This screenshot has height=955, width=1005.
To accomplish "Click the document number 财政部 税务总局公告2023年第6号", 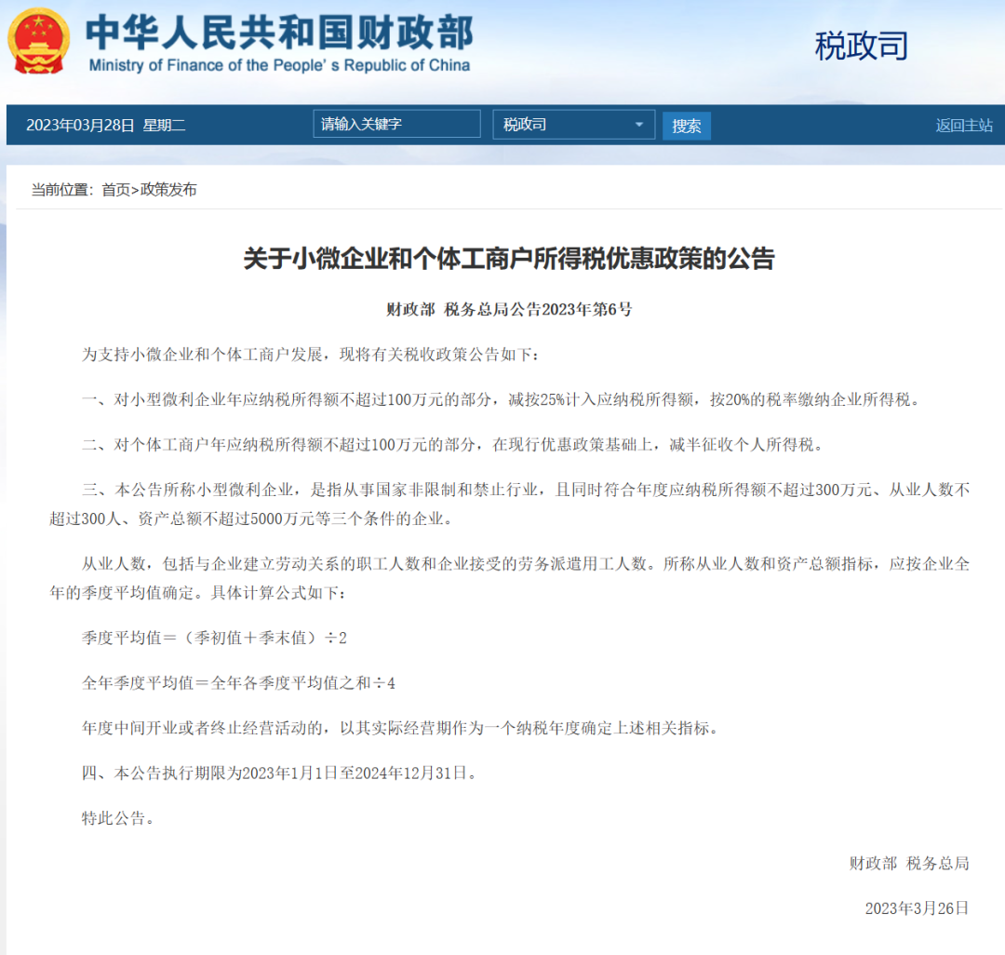I will point(509,310).
